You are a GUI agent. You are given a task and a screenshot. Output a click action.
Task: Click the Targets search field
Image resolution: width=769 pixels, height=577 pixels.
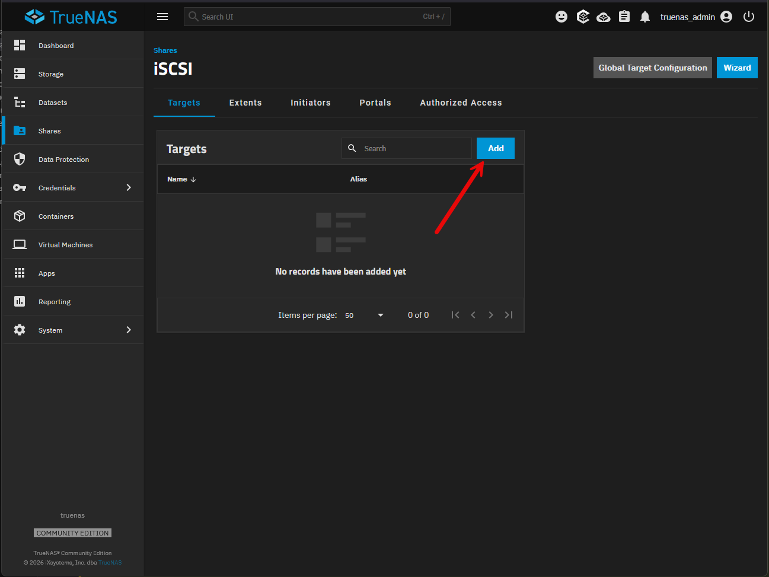click(407, 148)
